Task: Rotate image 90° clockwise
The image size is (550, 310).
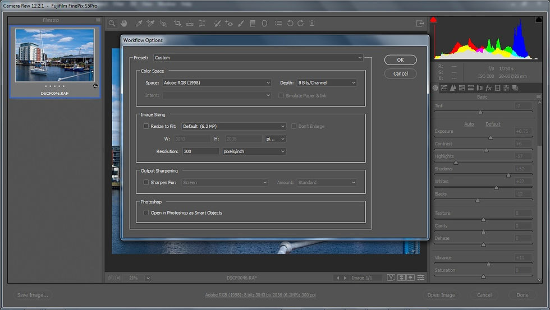Action: click(x=301, y=23)
